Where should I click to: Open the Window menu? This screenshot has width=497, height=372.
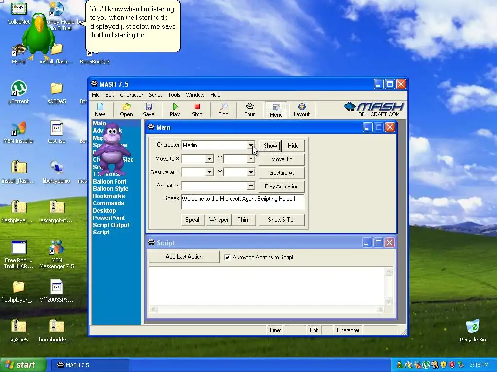(195, 95)
